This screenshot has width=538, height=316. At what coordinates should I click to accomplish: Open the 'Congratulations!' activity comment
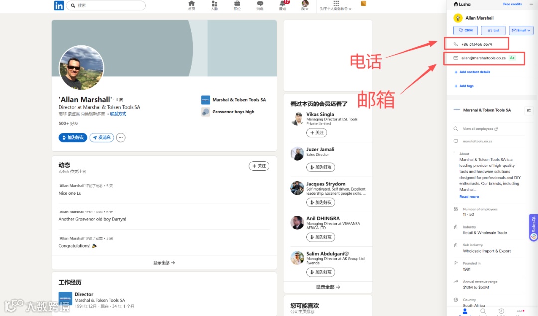click(x=78, y=246)
